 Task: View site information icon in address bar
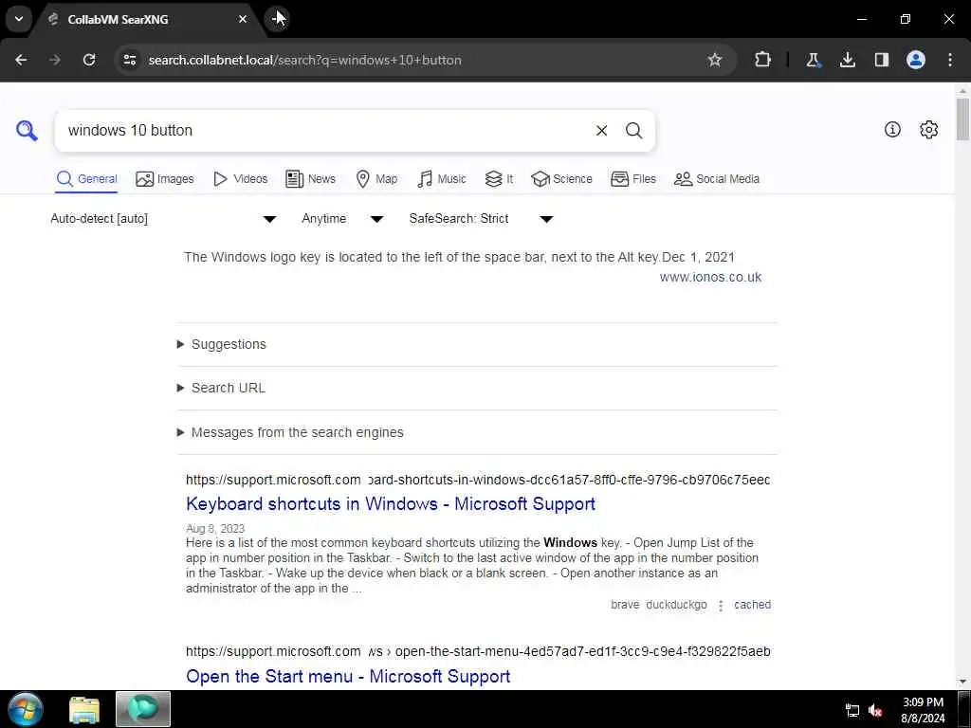tap(129, 60)
